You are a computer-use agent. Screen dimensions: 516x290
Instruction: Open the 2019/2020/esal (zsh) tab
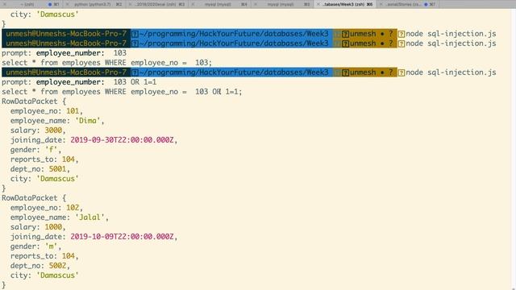point(158,4)
